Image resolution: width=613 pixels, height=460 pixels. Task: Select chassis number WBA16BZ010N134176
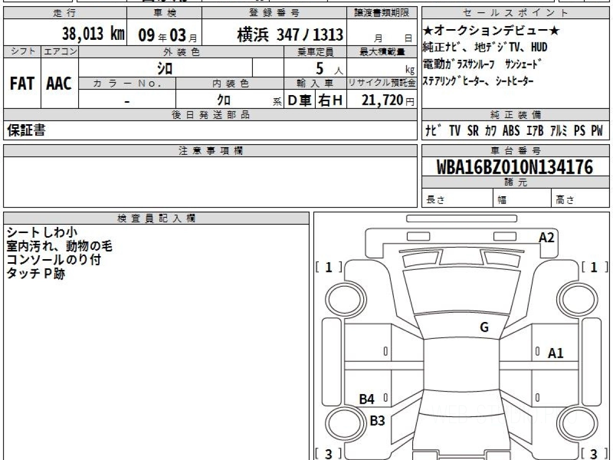[515, 167]
